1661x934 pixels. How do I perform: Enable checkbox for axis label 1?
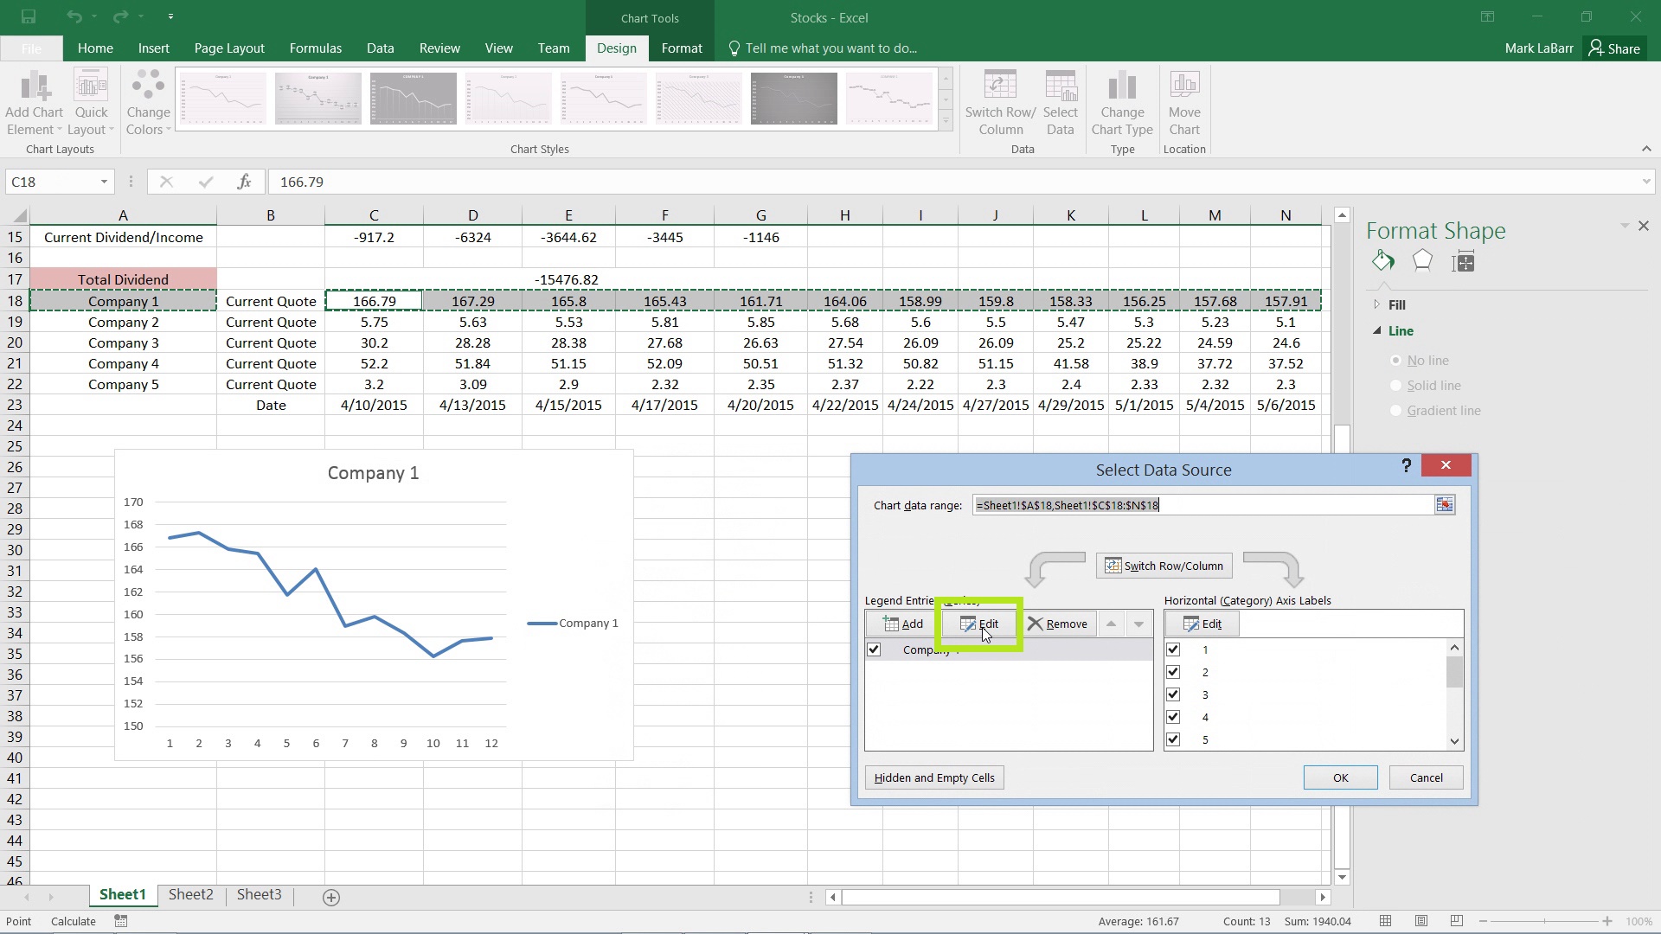1173,648
